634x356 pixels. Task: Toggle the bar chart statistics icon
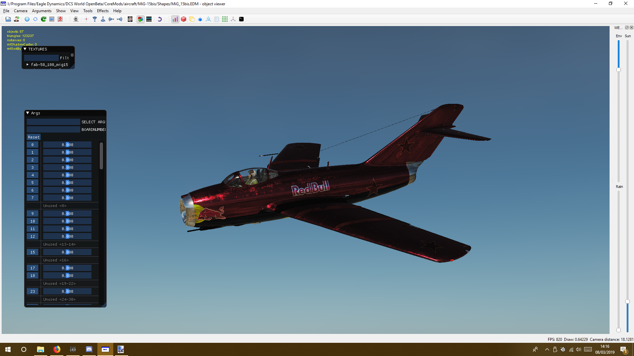click(x=175, y=19)
